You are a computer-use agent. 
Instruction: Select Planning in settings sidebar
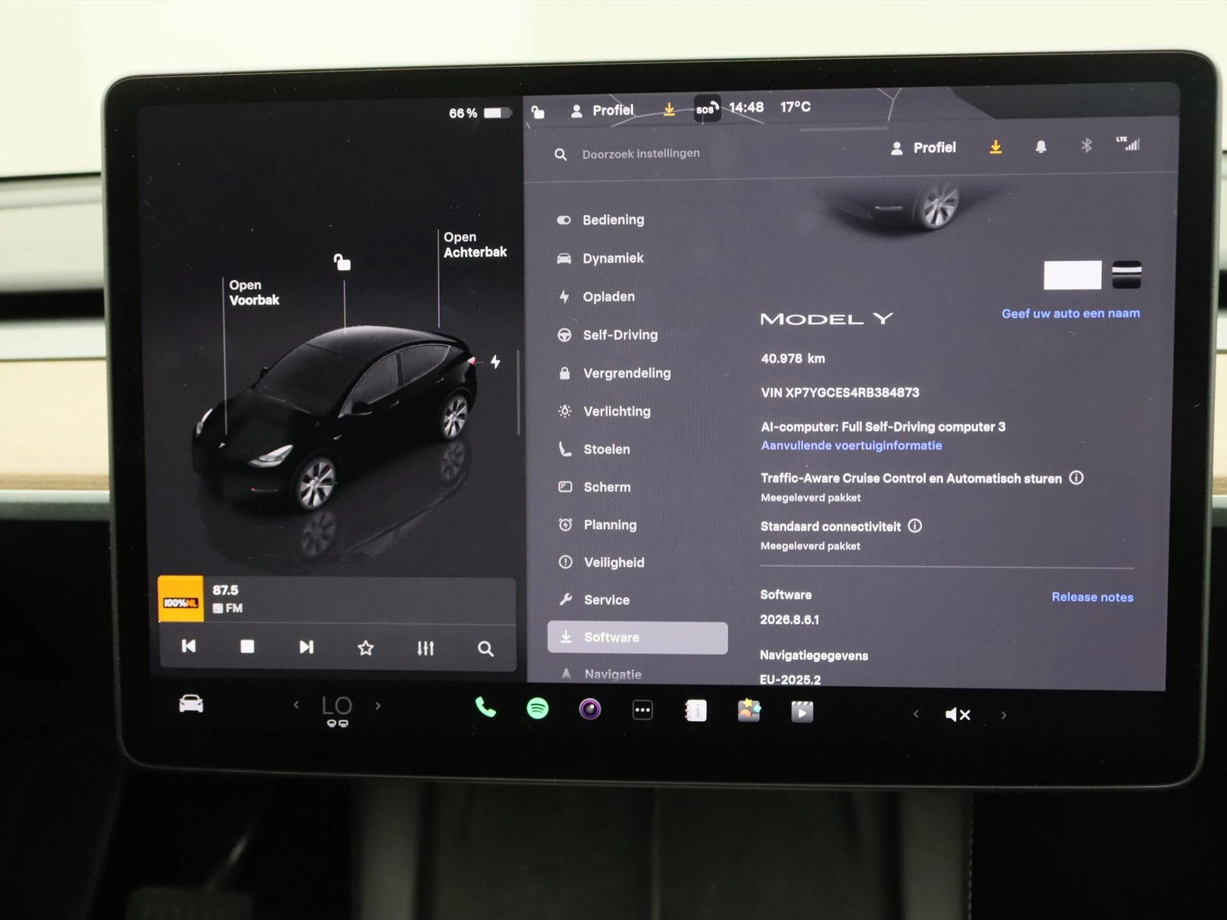tap(598, 525)
